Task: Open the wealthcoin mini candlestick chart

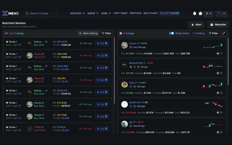Action: tap(213, 104)
